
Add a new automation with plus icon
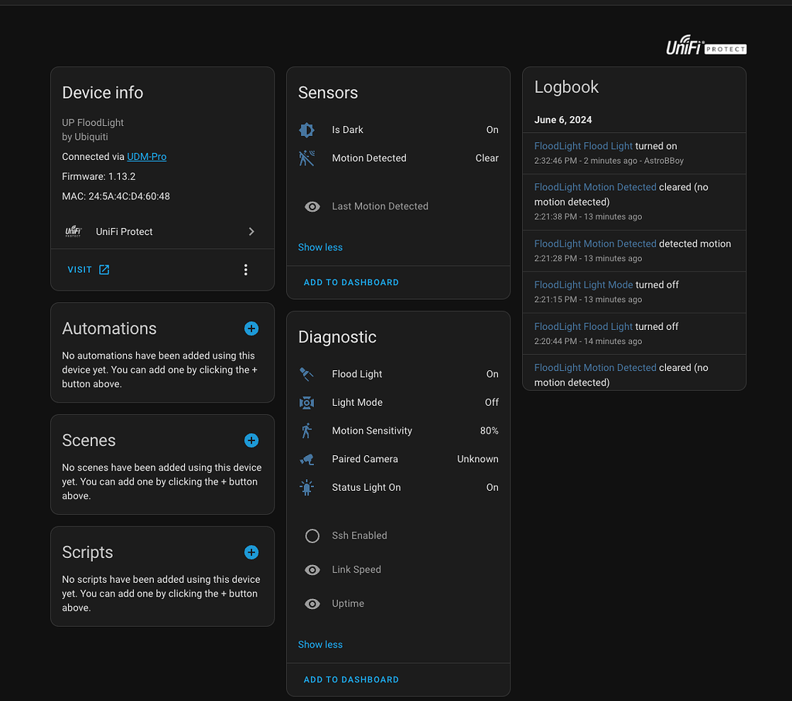[251, 328]
